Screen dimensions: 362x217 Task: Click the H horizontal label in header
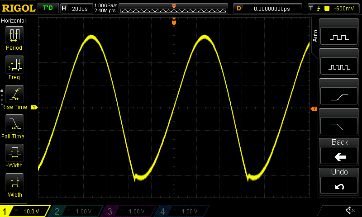pyautogui.click(x=64, y=9)
